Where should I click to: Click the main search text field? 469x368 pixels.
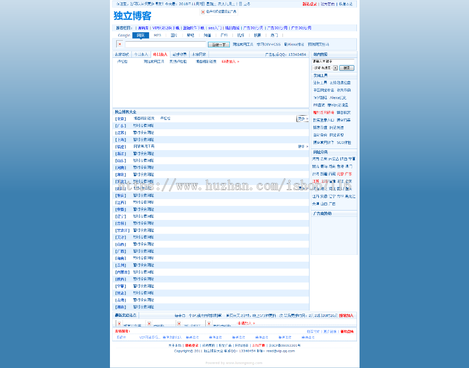click(166, 45)
